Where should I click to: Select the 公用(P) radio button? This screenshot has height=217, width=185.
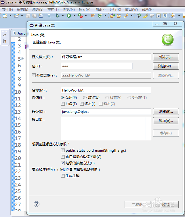63,98
